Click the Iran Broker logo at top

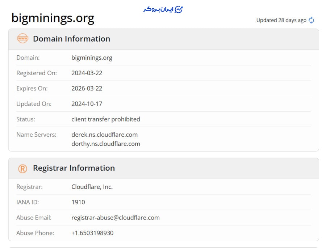pos(163,9)
